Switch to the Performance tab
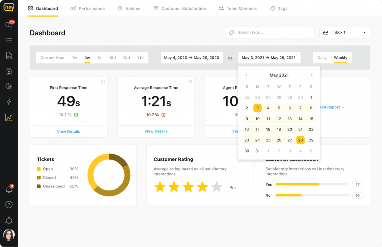Screen dimensions: 382x247 (88, 8)
